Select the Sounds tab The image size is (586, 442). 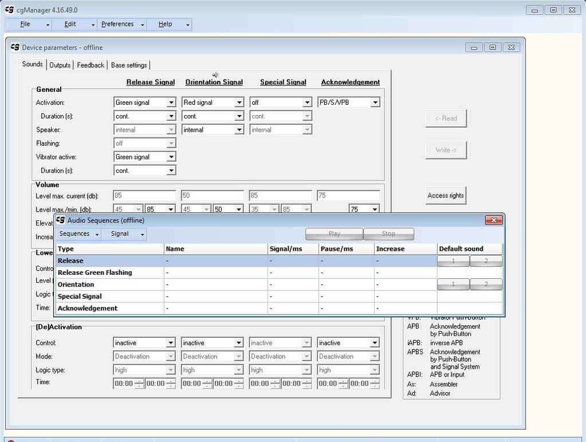click(x=32, y=64)
